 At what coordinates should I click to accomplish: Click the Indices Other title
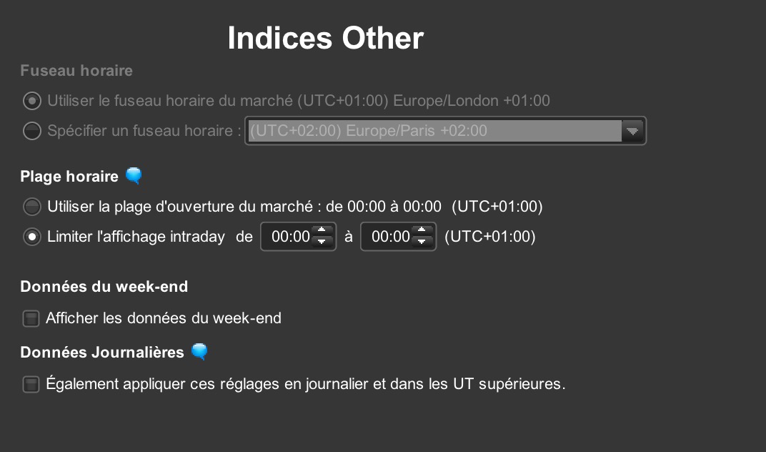pos(325,38)
